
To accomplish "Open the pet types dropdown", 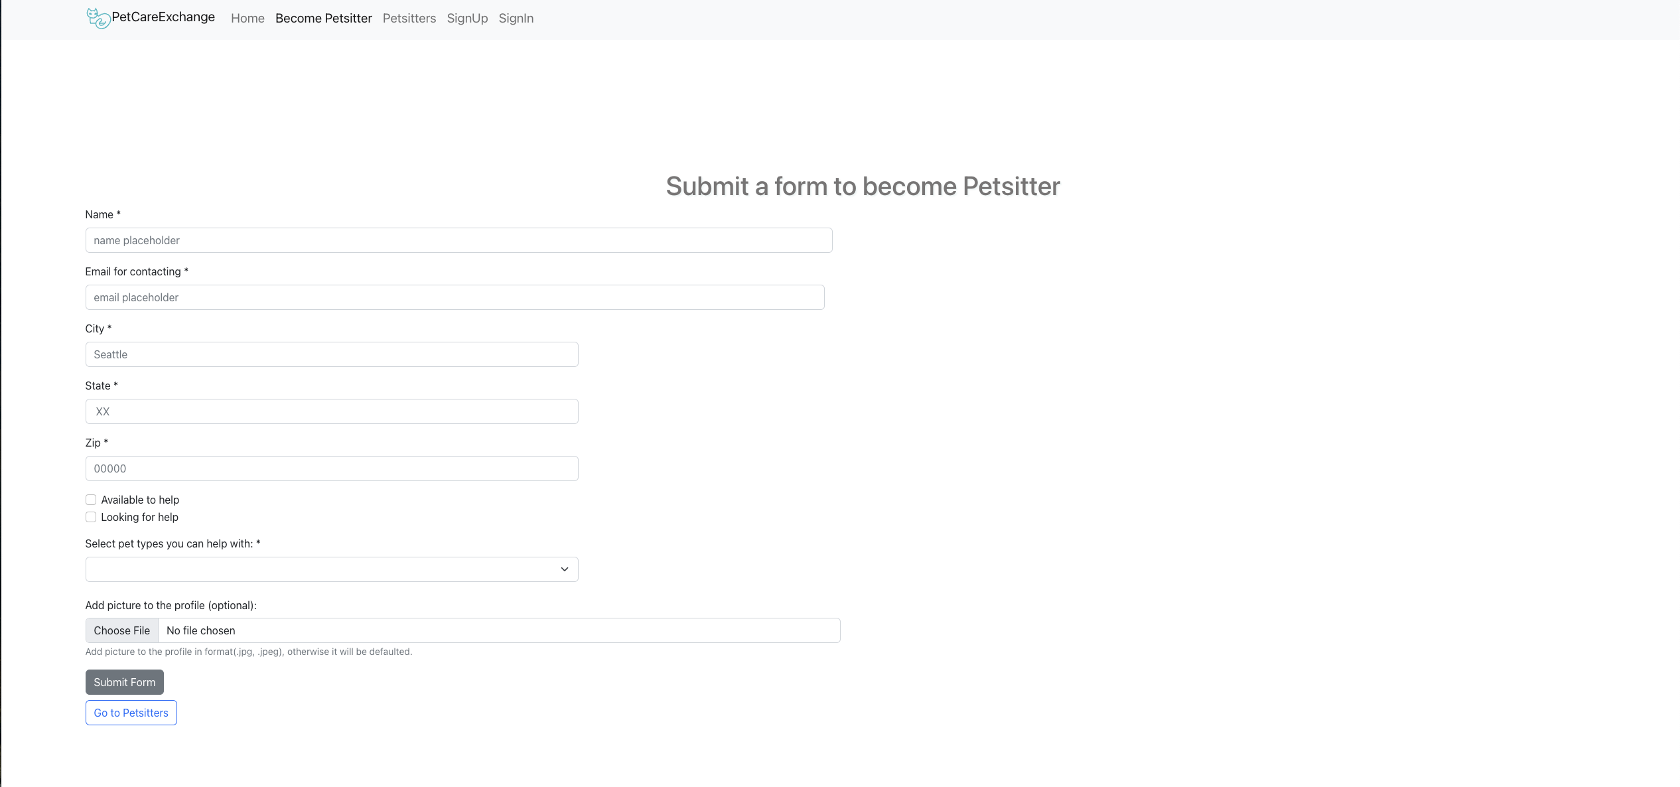I will 331,569.
